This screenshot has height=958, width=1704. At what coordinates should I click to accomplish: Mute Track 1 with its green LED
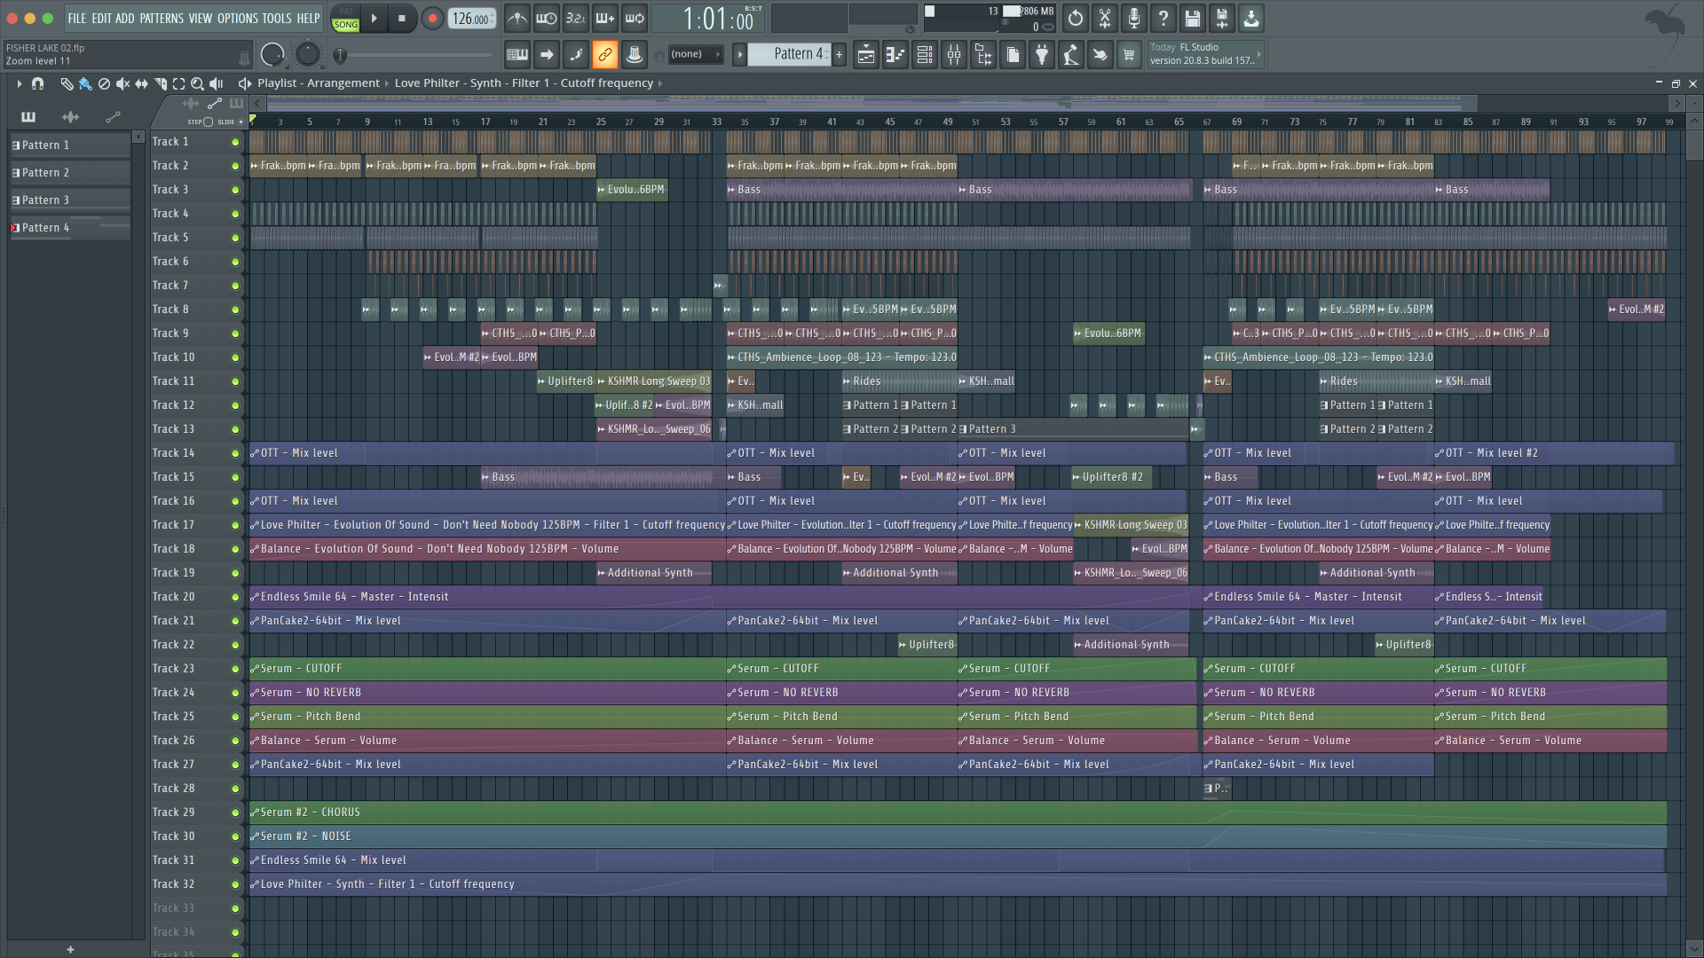click(x=235, y=142)
